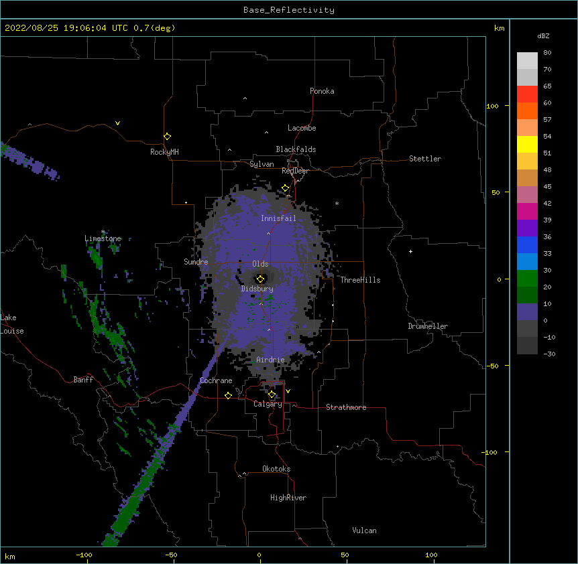Click the RedDeer city label
578x564 pixels.
click(x=295, y=171)
